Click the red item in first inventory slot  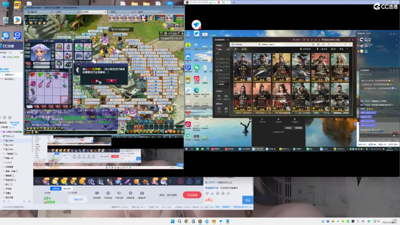(33, 75)
